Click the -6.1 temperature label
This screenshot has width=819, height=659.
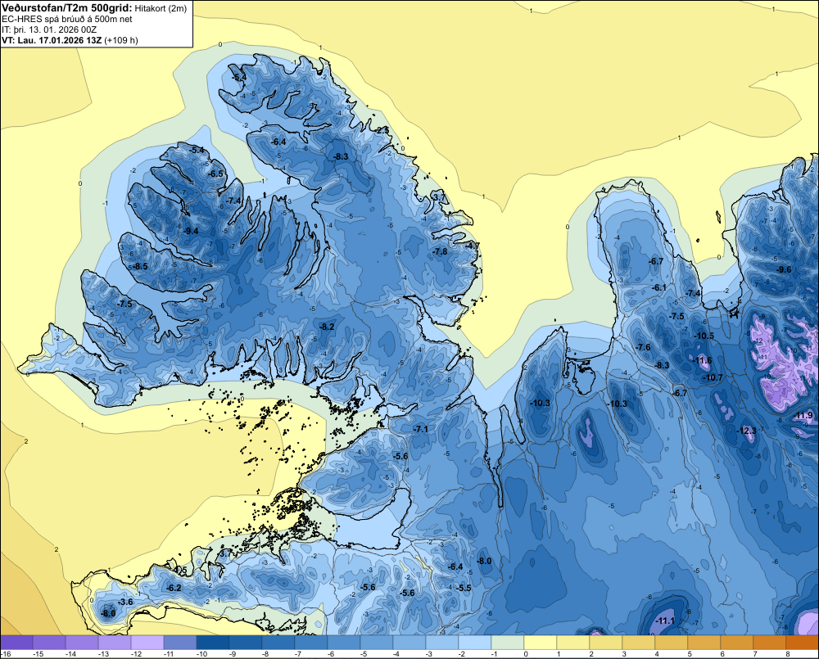pyautogui.click(x=659, y=287)
